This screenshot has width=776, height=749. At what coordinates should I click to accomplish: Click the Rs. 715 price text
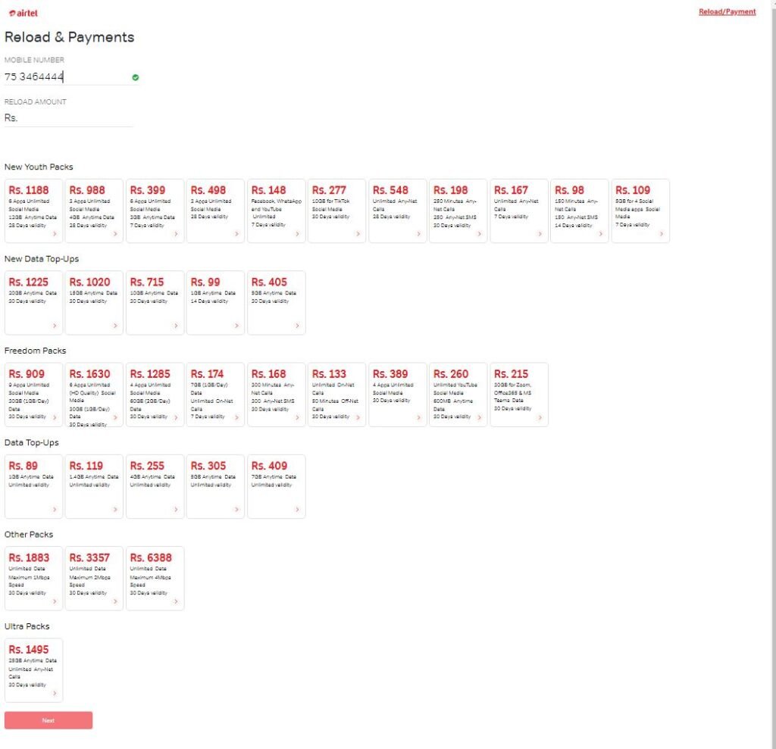click(x=147, y=282)
